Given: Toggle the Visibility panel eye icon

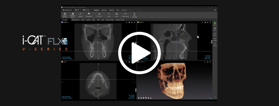Looking at the screenshot, I should pyautogui.click(x=215, y=34).
